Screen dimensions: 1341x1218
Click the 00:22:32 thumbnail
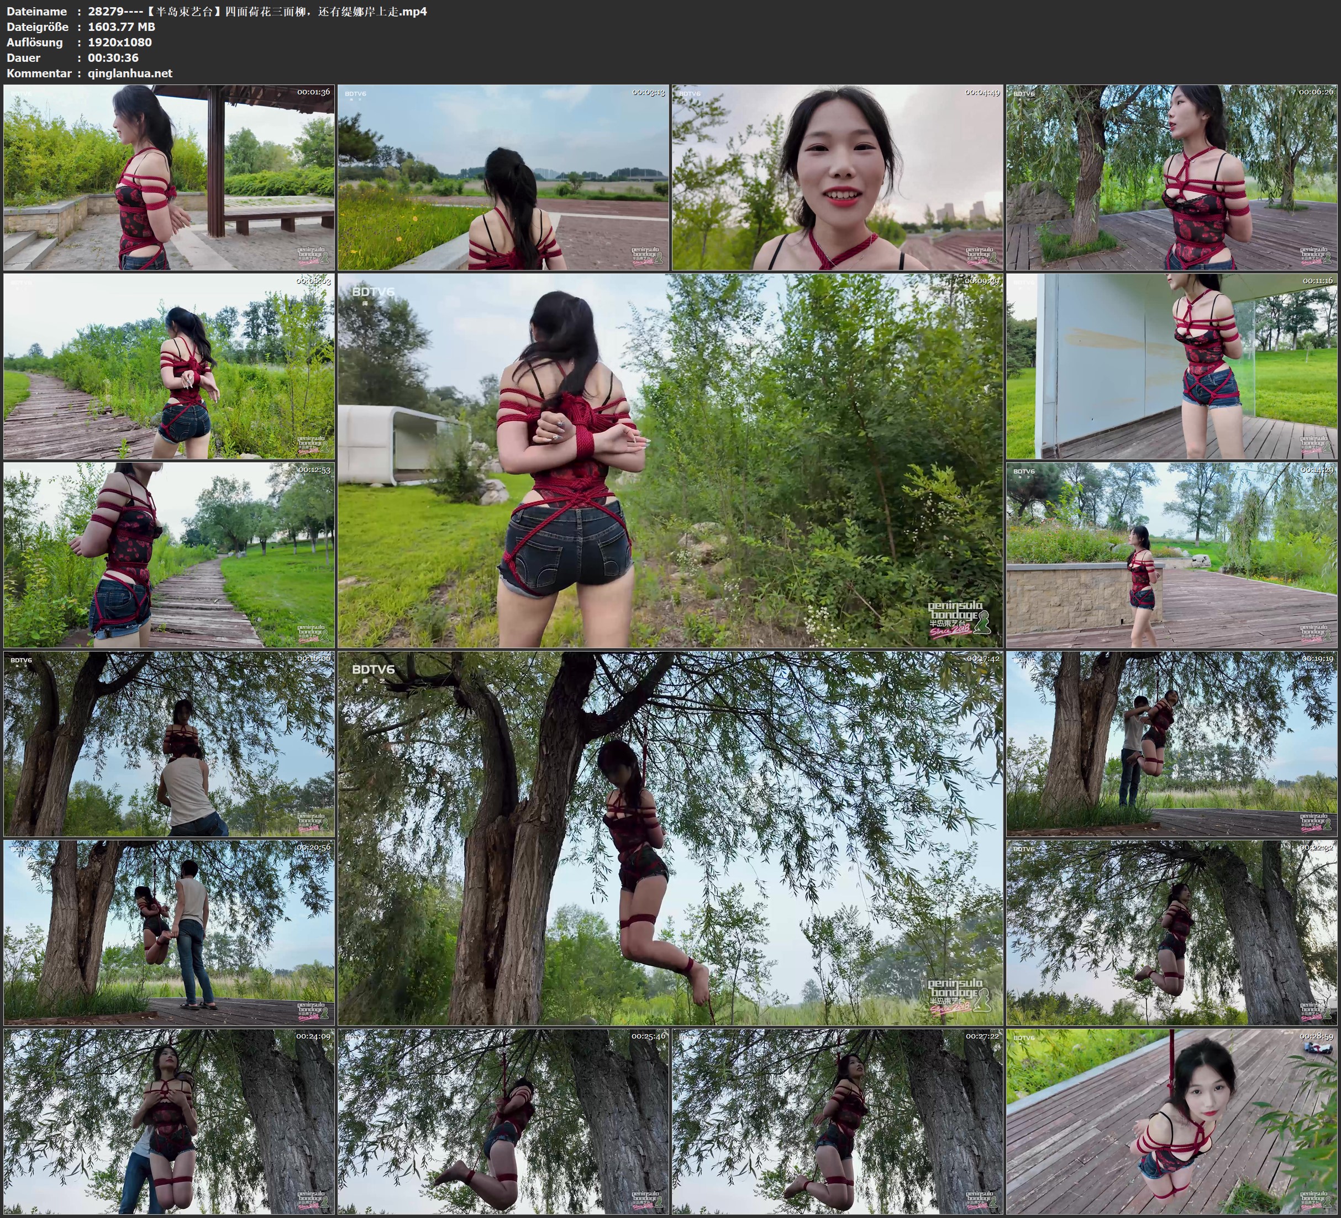click(x=1171, y=933)
